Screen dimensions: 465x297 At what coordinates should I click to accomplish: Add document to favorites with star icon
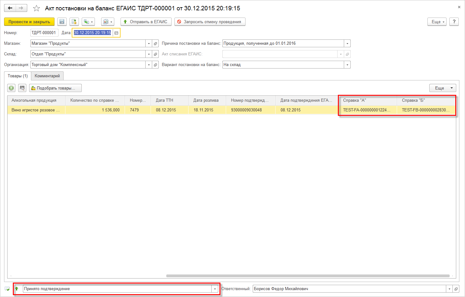[x=37, y=8]
